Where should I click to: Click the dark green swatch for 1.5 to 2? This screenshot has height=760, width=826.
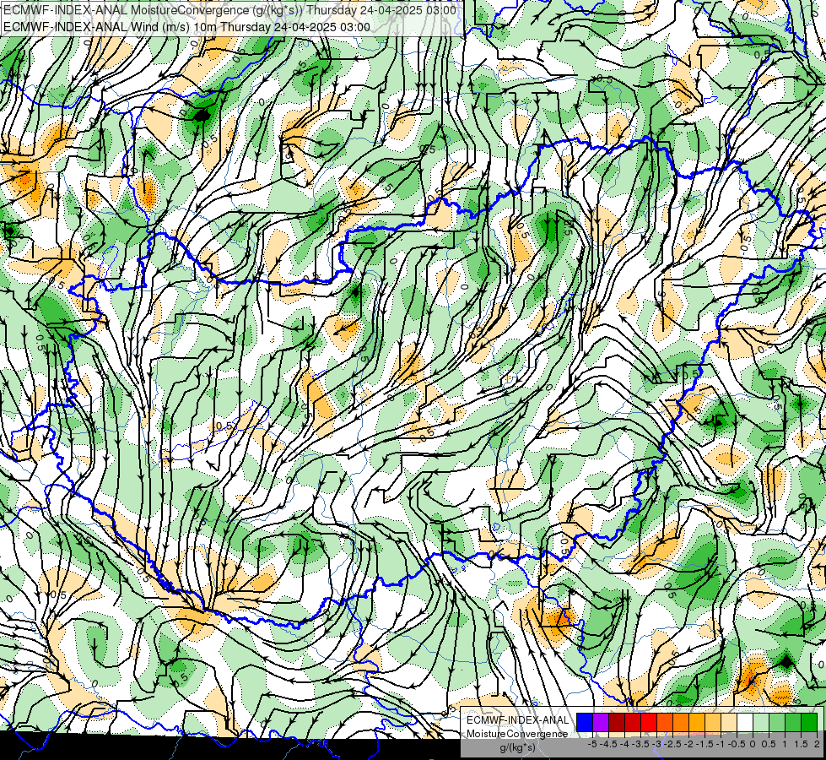[809, 722]
